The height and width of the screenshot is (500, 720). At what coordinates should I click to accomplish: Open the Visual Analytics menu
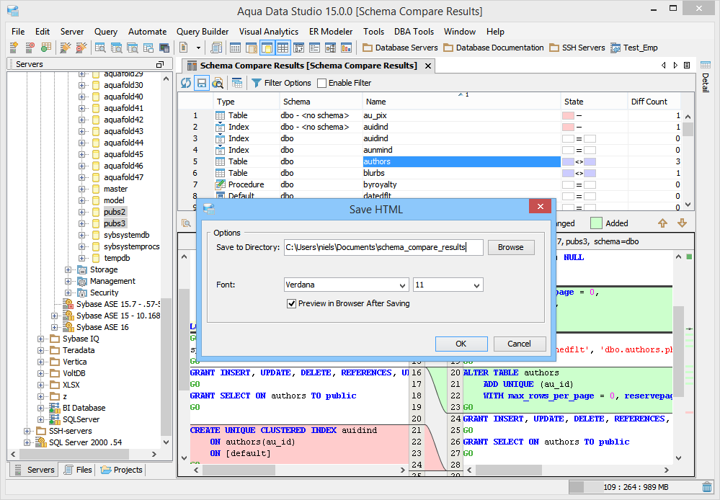269,32
